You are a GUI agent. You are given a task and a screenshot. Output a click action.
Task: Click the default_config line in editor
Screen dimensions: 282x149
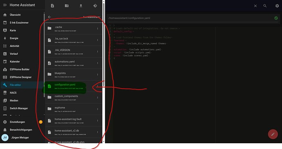124,31
